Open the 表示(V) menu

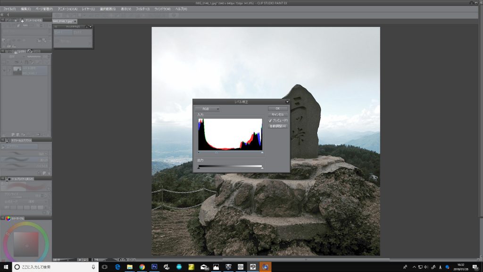126,9
